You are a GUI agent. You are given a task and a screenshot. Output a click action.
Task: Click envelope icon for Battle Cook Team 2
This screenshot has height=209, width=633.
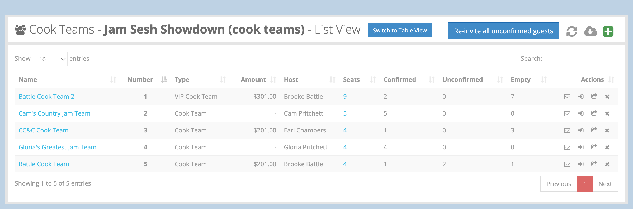click(x=567, y=97)
